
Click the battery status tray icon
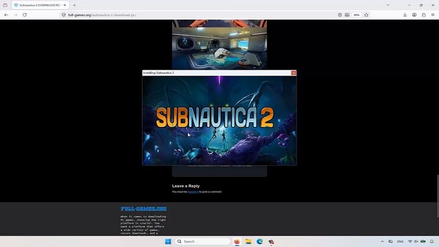(423, 242)
